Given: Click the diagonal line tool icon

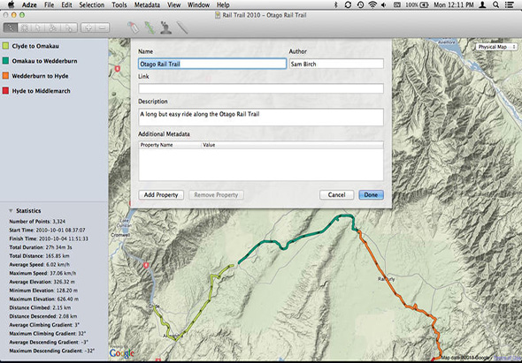Looking at the screenshot, I should (x=182, y=28).
